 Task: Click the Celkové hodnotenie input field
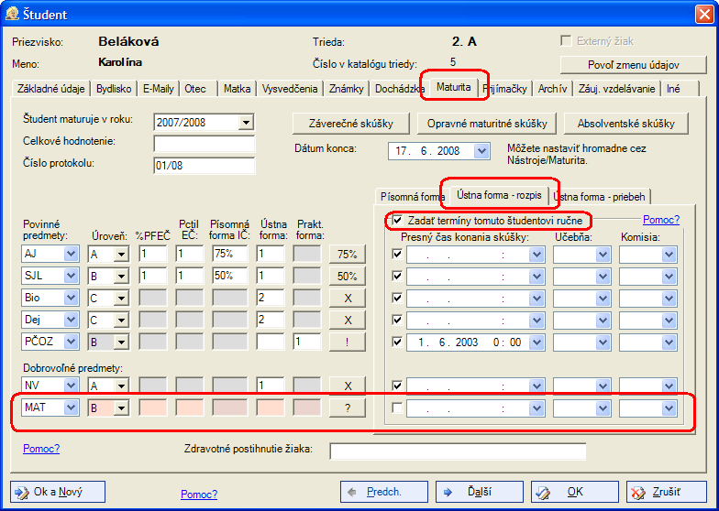204,144
